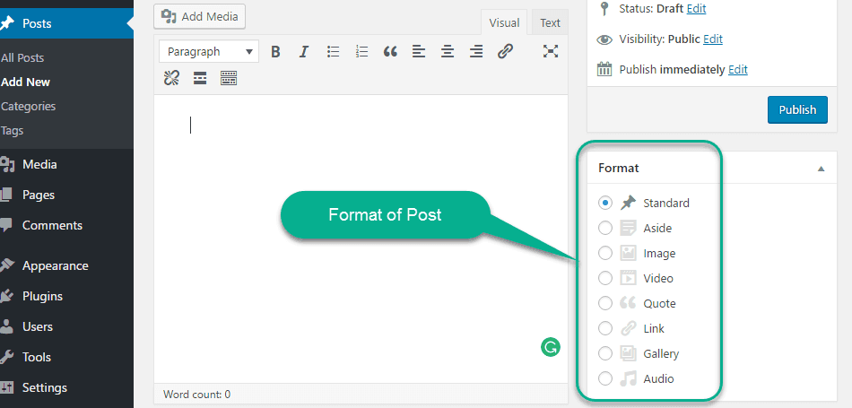Select the Standard post format

pos(604,204)
